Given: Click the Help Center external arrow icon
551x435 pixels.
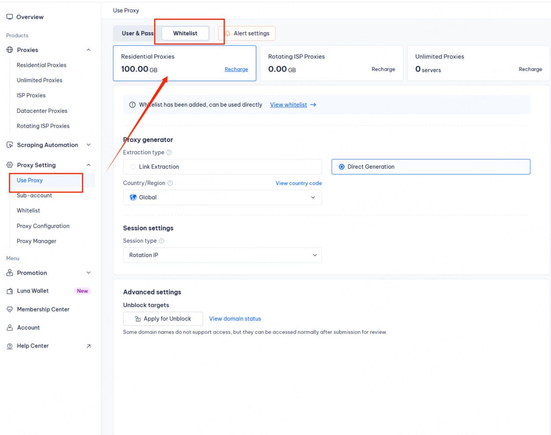Looking at the screenshot, I should [88, 346].
